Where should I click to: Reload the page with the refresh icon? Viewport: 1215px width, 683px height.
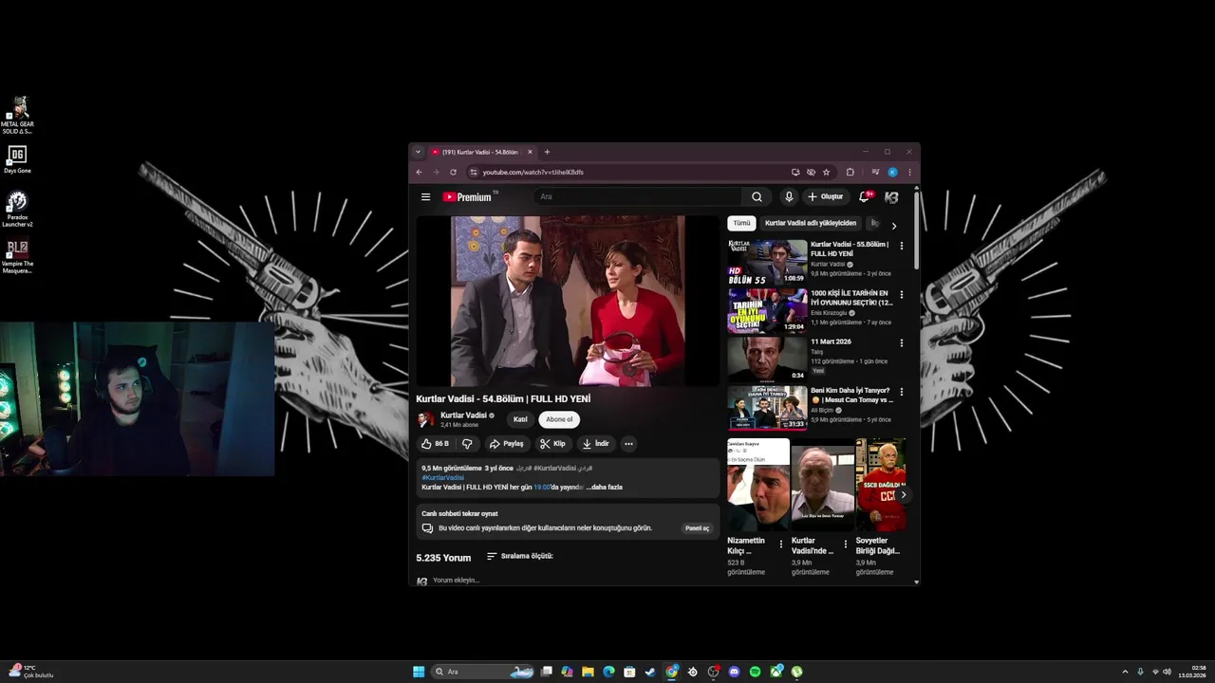pyautogui.click(x=453, y=173)
